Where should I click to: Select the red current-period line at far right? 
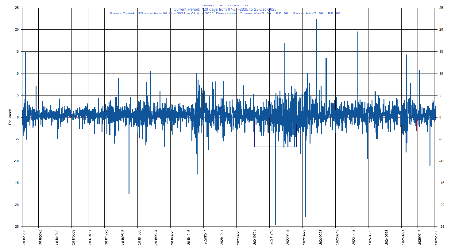(426, 131)
